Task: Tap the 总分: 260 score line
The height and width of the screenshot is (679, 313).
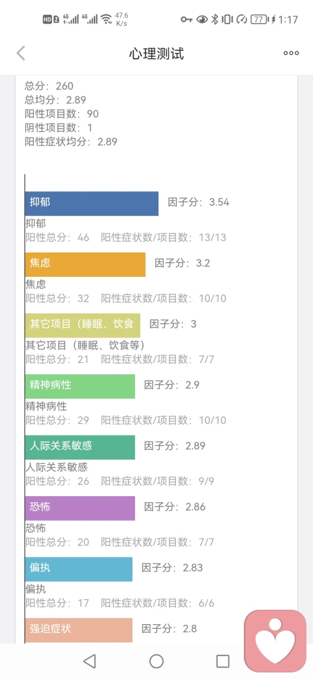Action: coord(49,86)
